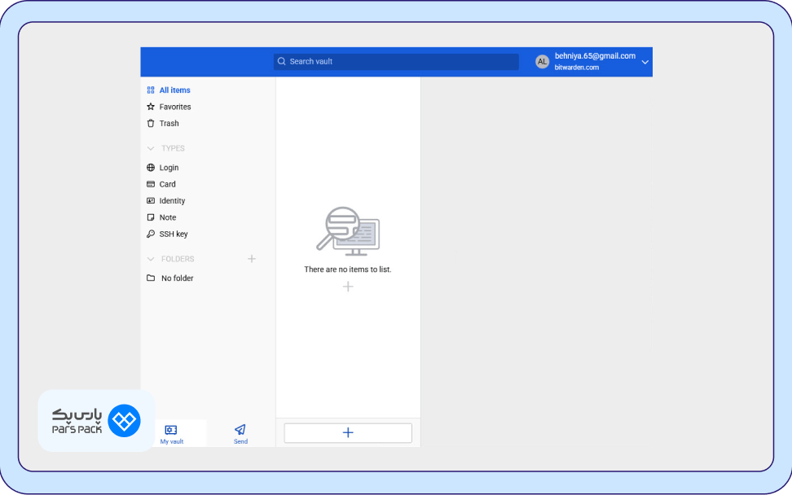Open Trash via the bin icon
The height and width of the screenshot is (495, 792).
[x=151, y=124]
